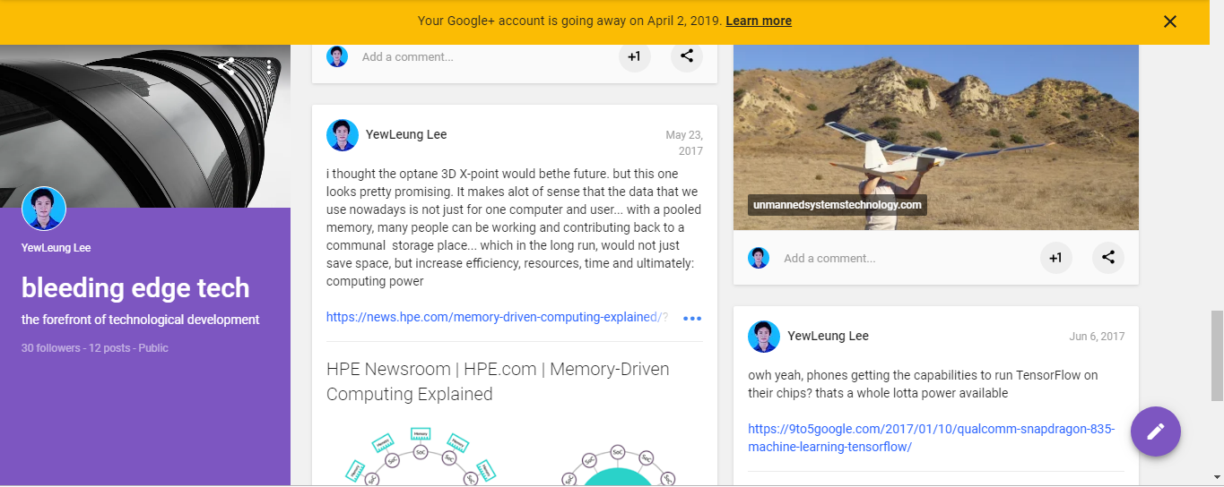Dismiss the Google+ shutdown banner

click(x=1169, y=21)
